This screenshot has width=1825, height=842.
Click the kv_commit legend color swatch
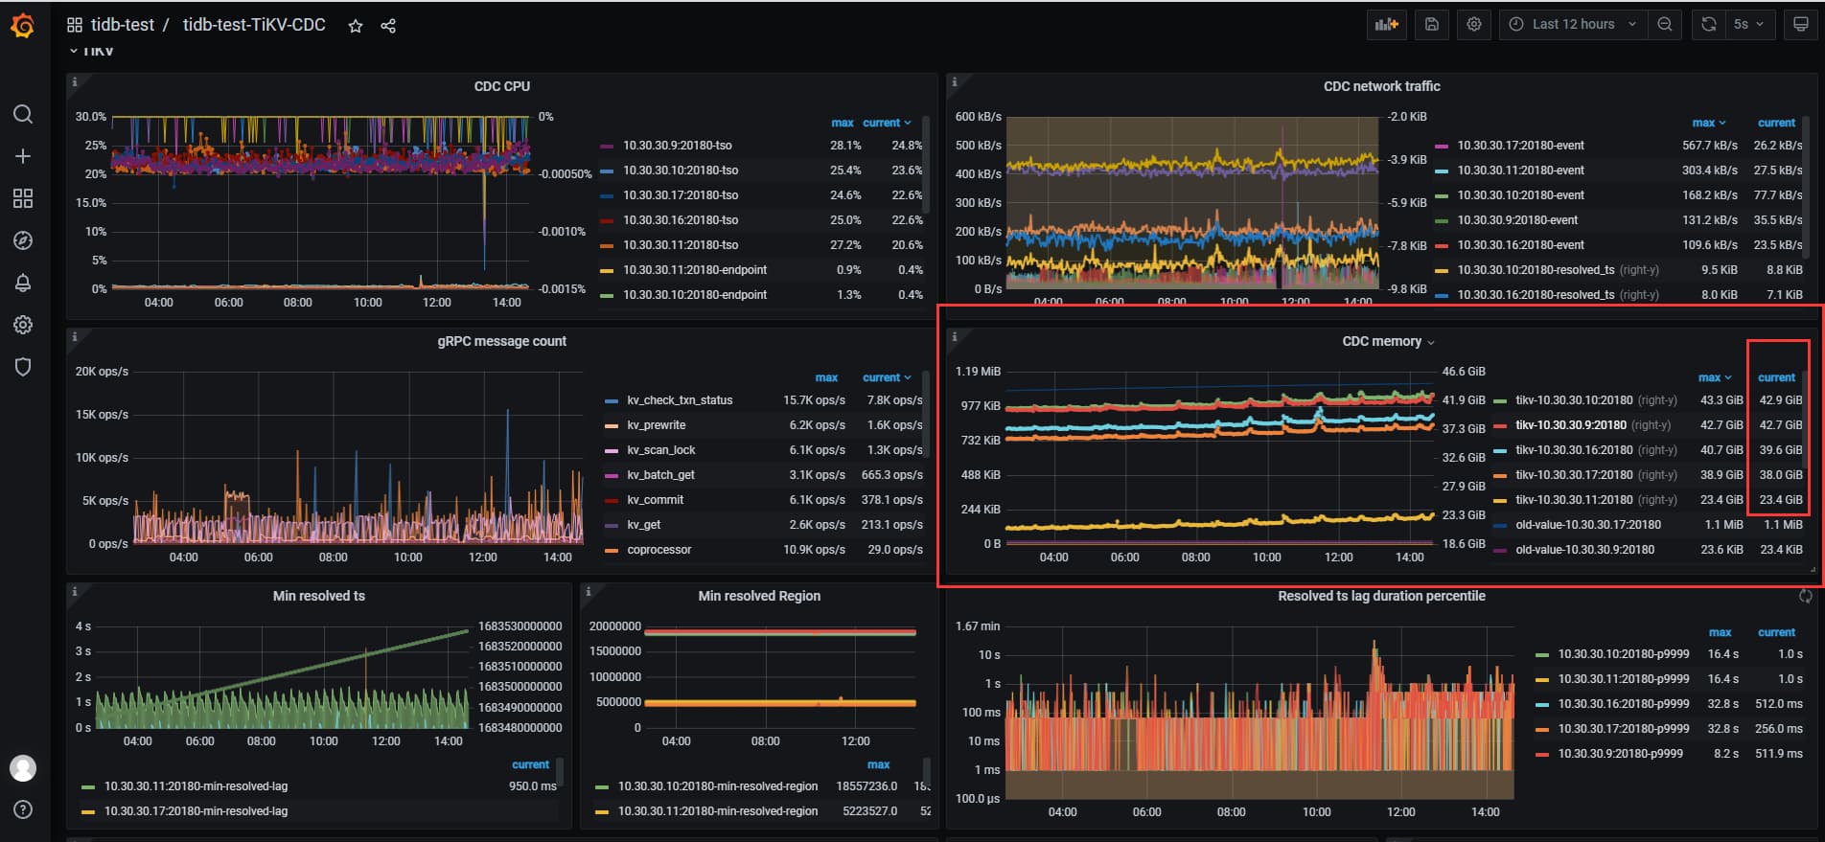click(612, 500)
